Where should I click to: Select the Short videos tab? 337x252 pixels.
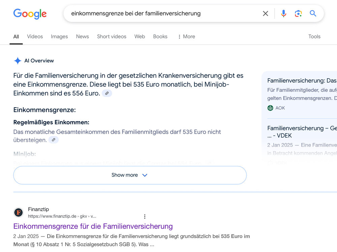click(112, 36)
